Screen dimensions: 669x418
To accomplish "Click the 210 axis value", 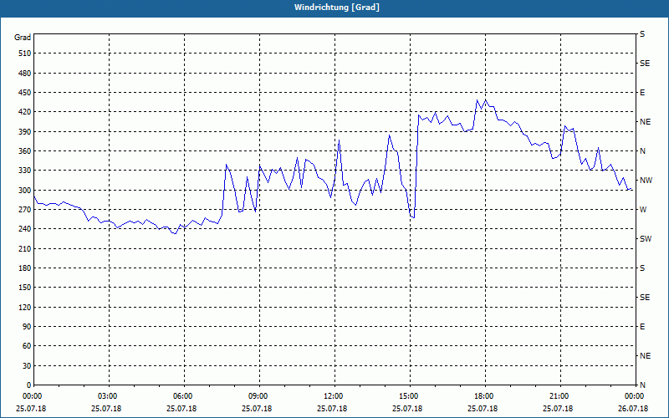I will [25, 248].
